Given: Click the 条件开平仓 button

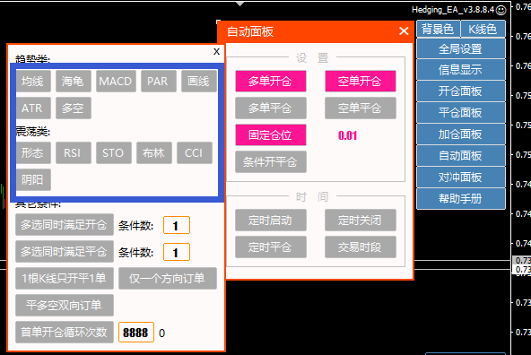Looking at the screenshot, I should tap(271, 161).
